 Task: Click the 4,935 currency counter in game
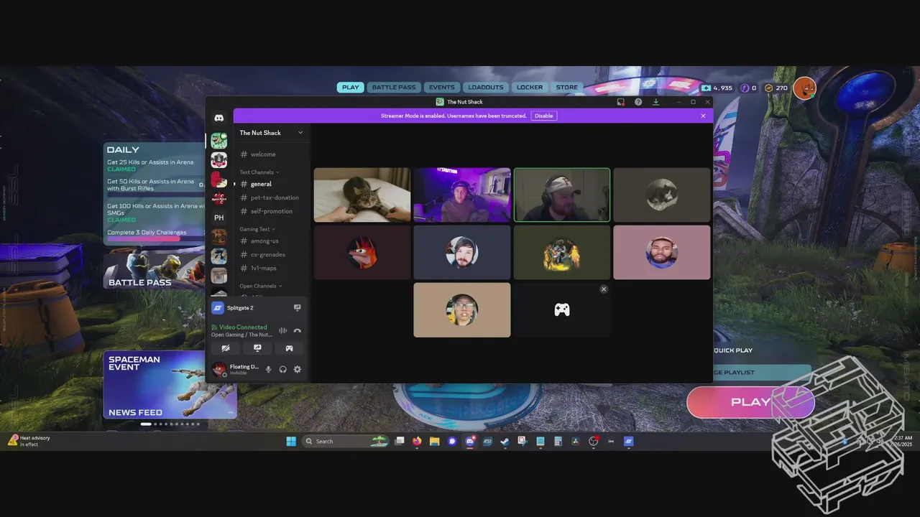point(717,88)
